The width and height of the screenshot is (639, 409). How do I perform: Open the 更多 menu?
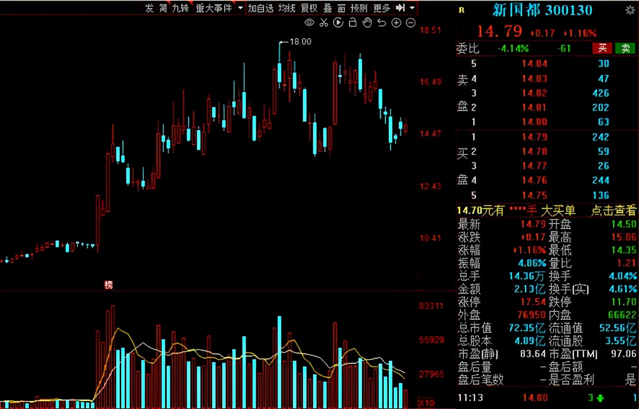click(x=382, y=8)
